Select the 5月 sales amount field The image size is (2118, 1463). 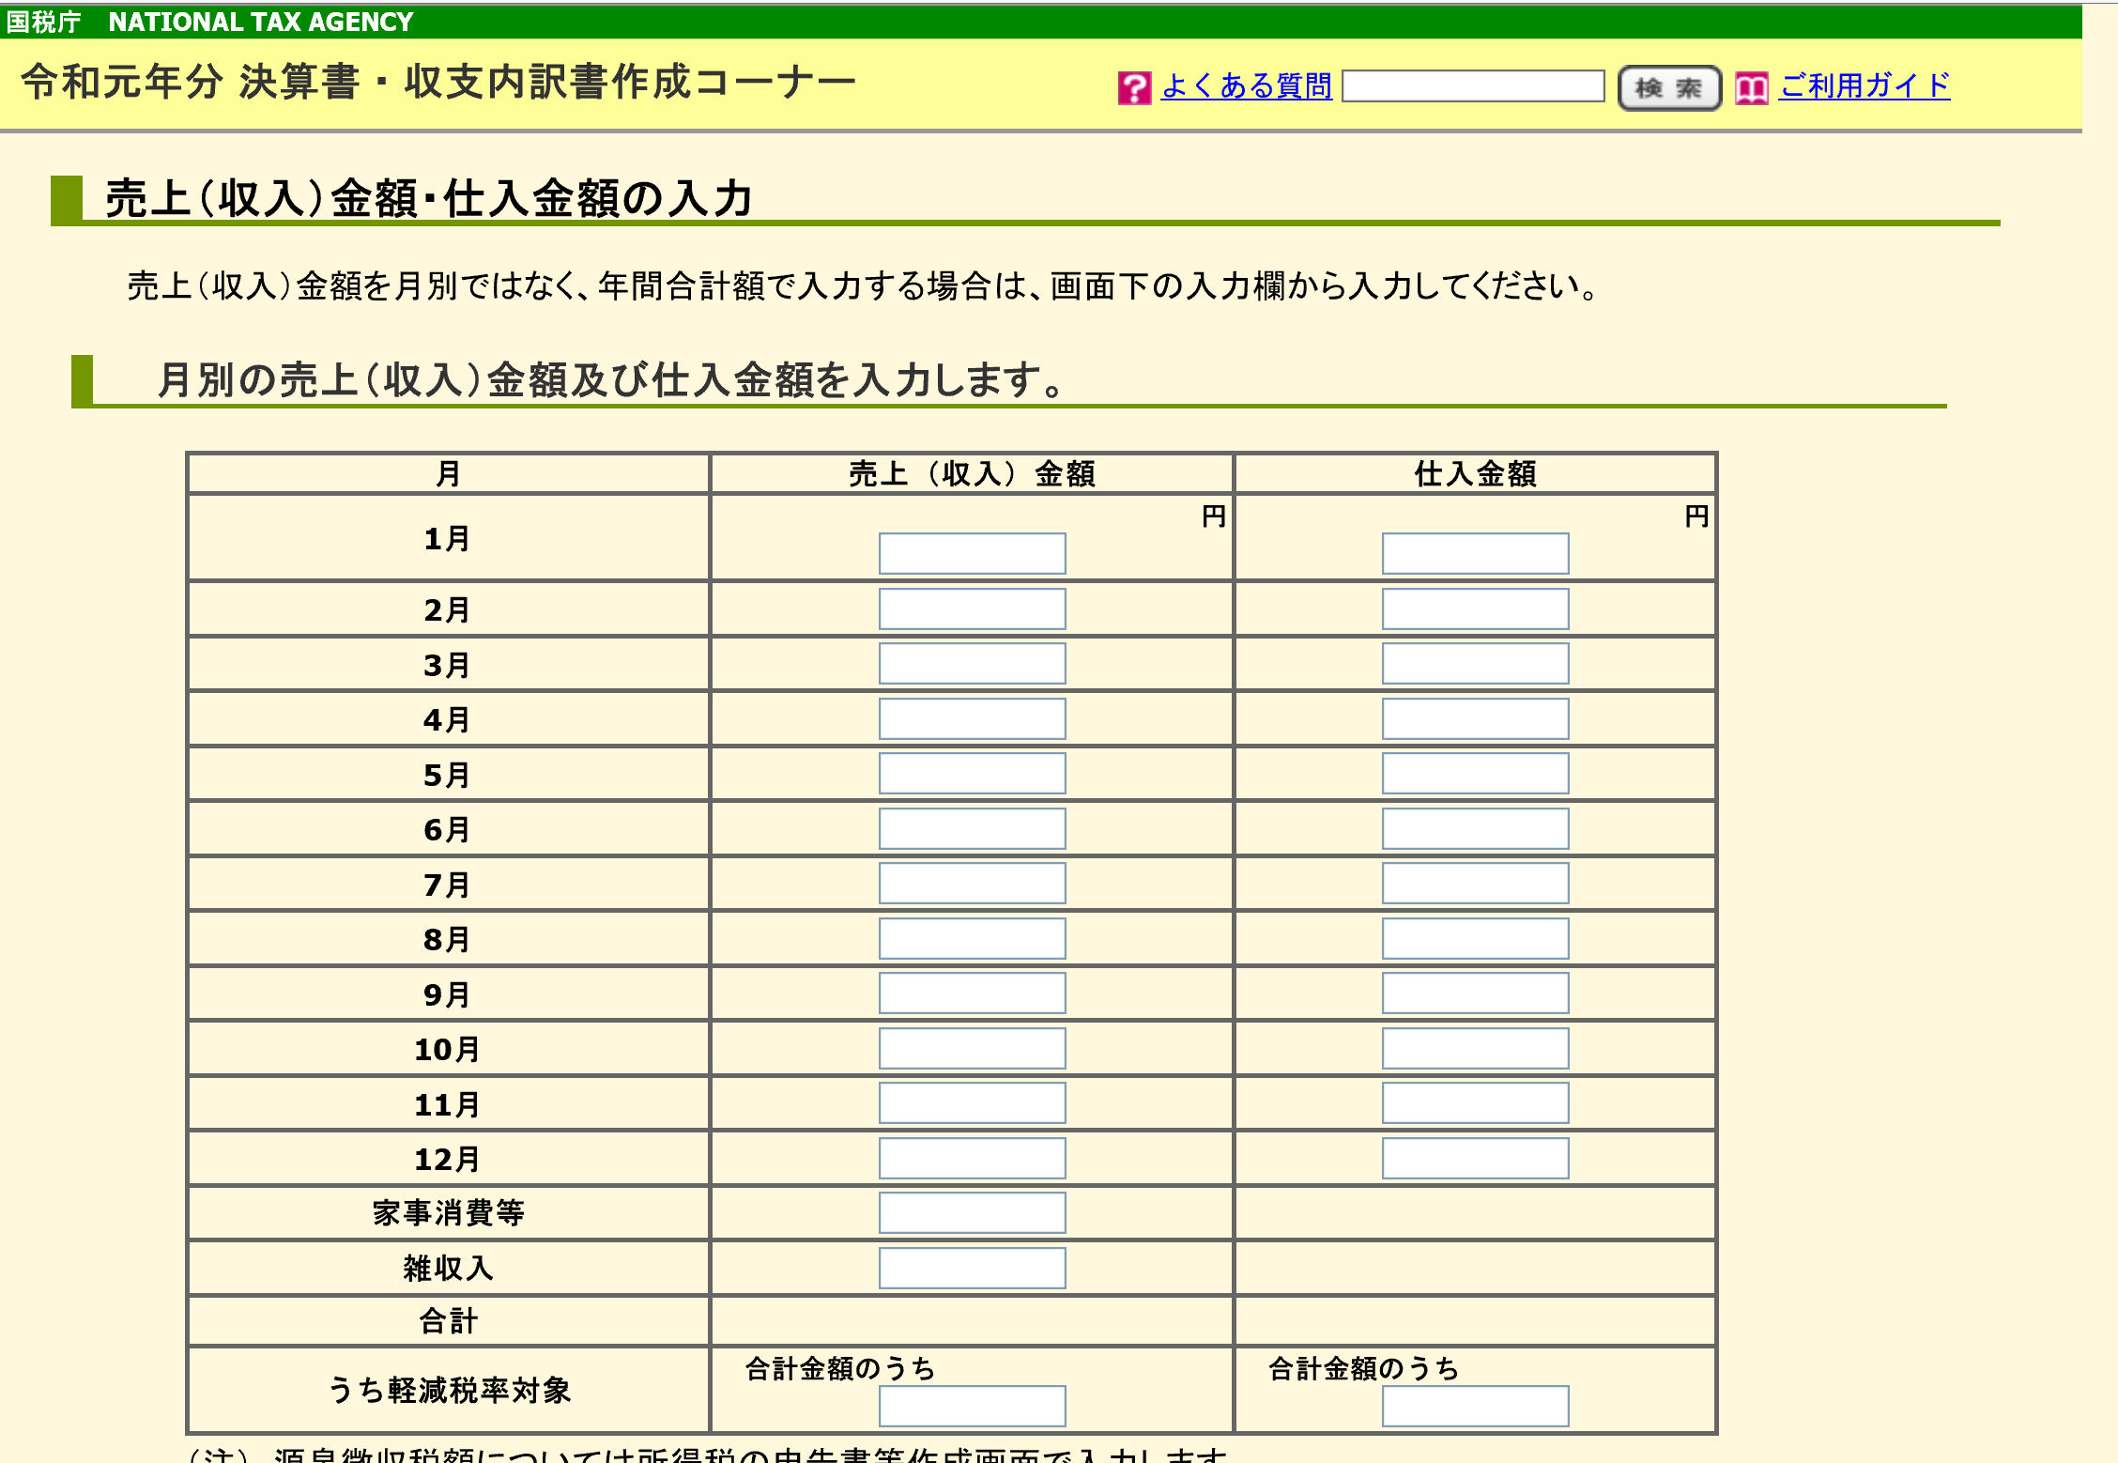pos(972,774)
